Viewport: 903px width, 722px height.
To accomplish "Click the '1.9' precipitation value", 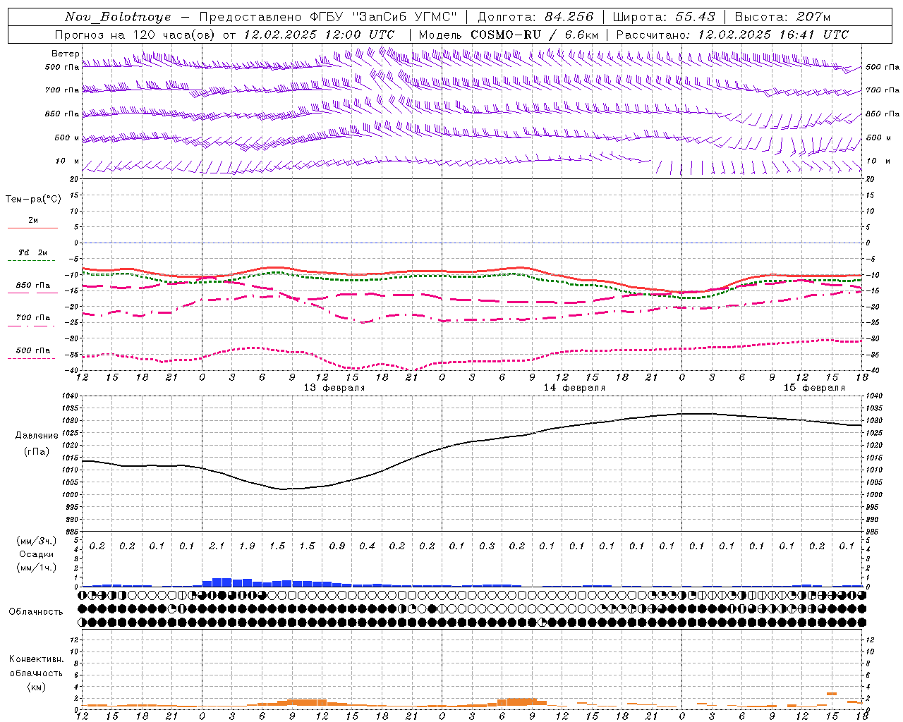I will tap(247, 546).
